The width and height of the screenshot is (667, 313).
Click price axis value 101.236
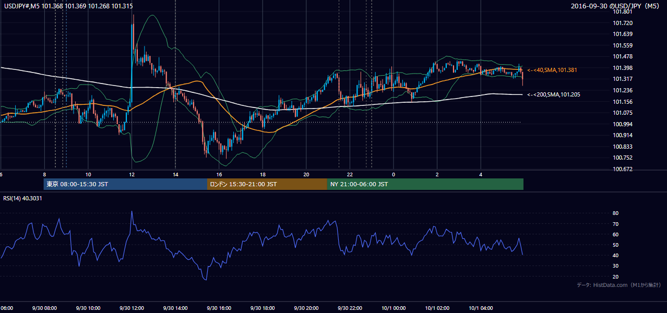pos(623,90)
